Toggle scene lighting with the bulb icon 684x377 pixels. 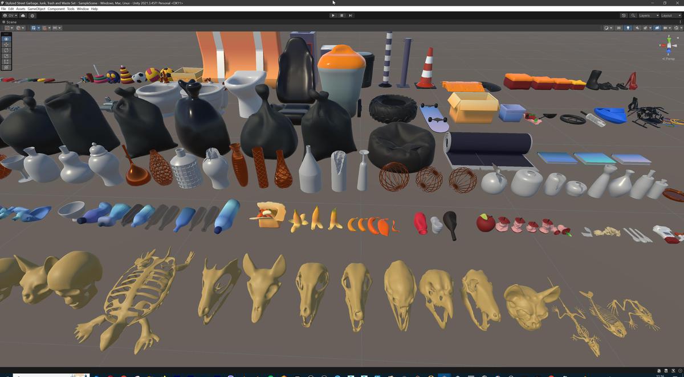[628, 28]
